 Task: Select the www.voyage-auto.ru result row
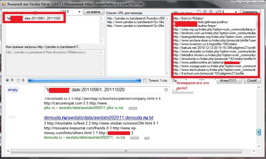click(214, 66)
